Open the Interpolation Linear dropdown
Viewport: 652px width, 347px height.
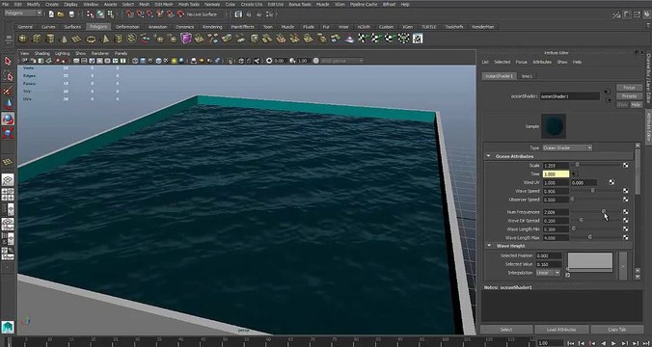[x=548, y=273]
